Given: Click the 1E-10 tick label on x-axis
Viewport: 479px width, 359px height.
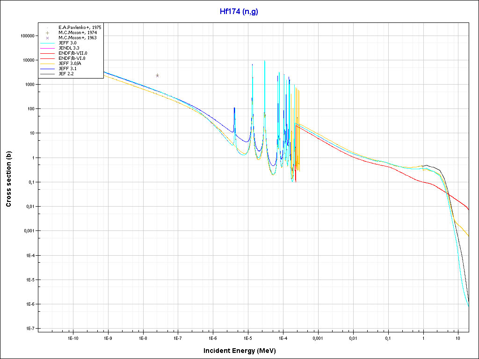Looking at the screenshot, I should pos(73,337).
